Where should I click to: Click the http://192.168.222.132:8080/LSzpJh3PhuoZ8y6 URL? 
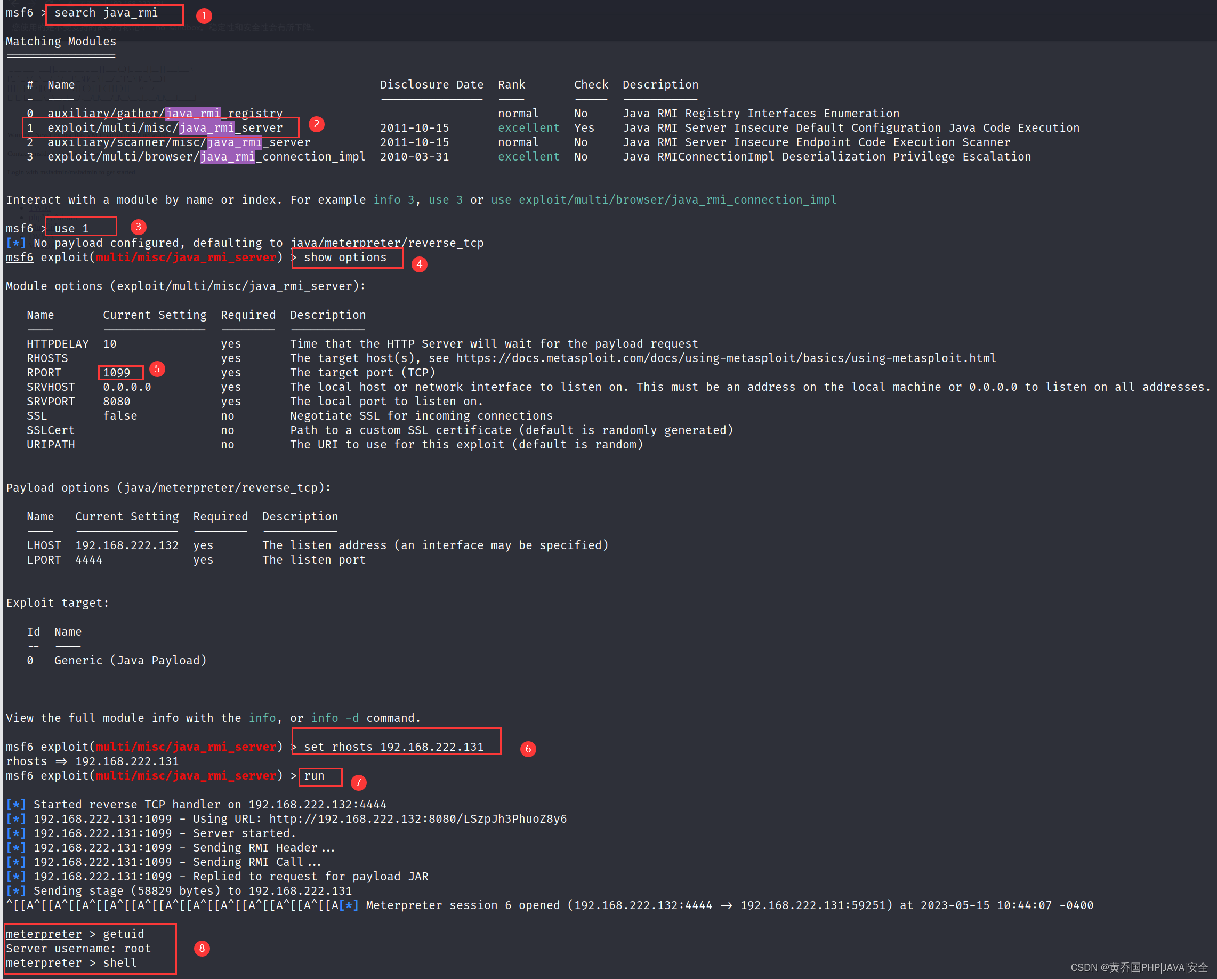418,819
